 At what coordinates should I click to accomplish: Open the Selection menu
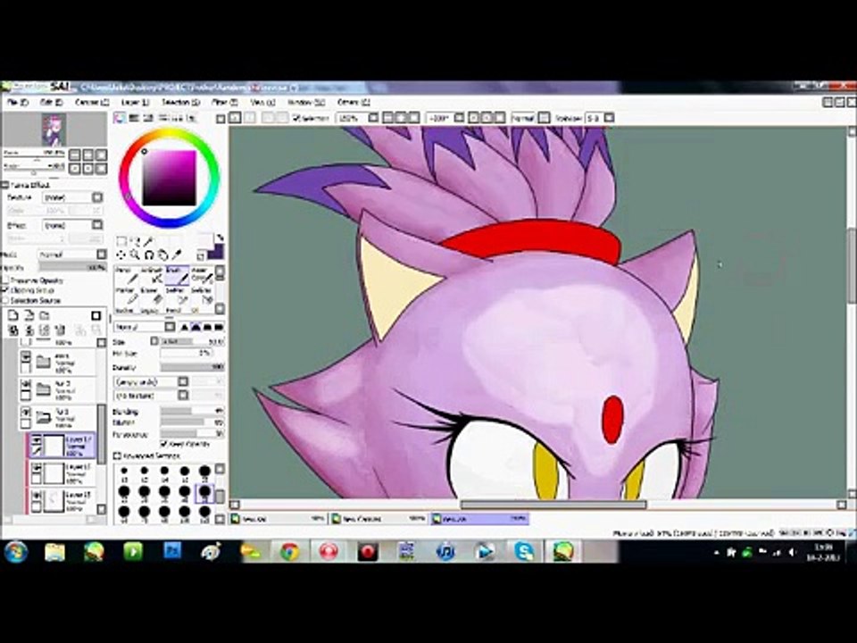[x=180, y=102]
